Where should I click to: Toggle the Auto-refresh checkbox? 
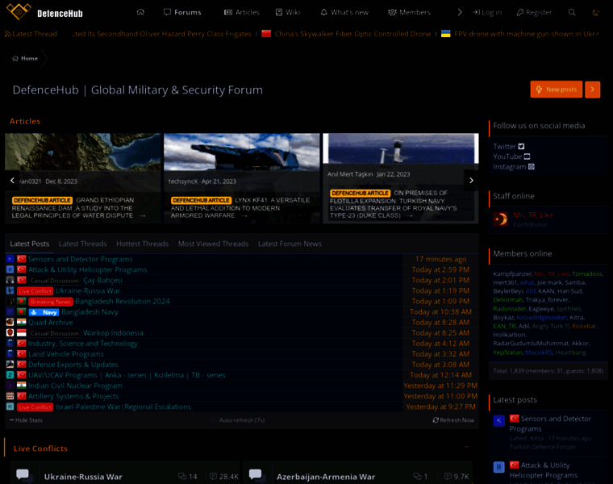point(214,420)
